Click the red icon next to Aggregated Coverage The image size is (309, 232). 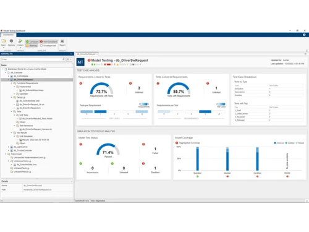(177, 143)
